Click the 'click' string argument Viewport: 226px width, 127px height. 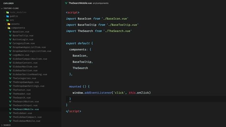pyautogui.click(x=119, y=93)
